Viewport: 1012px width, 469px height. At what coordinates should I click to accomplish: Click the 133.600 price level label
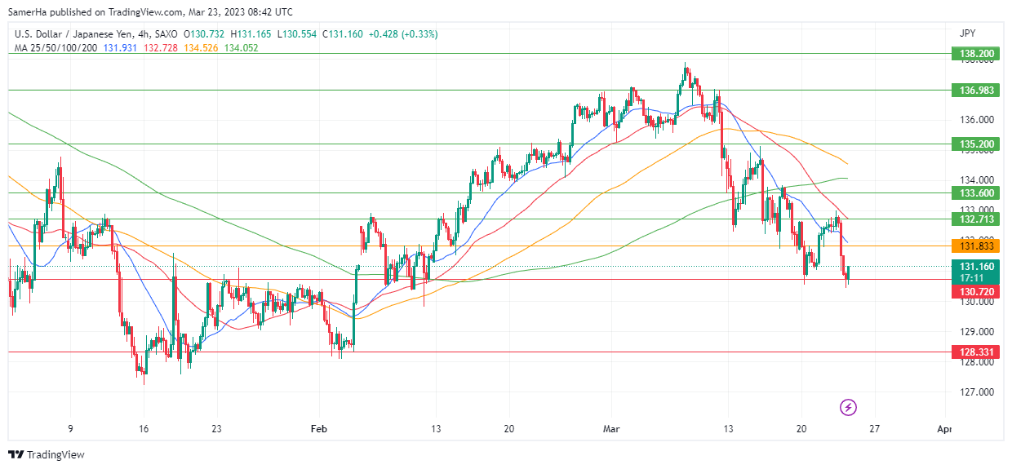[974, 192]
